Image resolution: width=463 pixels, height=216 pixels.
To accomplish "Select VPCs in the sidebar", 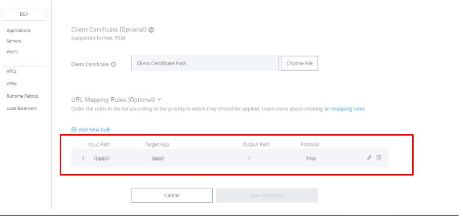I will click(11, 71).
